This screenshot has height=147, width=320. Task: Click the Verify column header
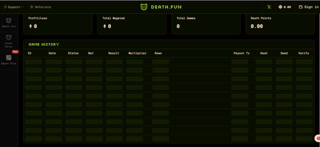pos(304,53)
